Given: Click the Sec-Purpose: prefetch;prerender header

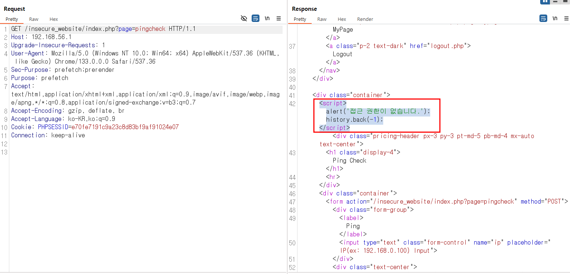Looking at the screenshot, I should tap(63, 70).
